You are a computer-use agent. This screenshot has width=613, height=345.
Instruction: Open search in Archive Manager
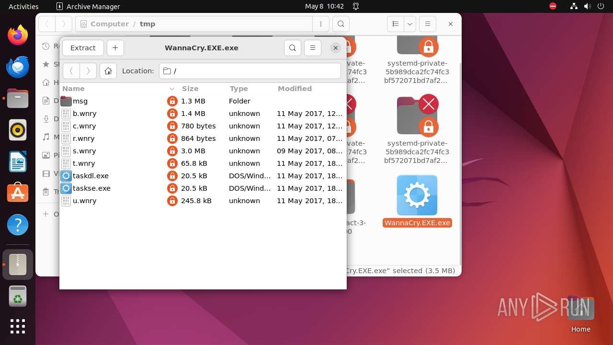tap(293, 48)
